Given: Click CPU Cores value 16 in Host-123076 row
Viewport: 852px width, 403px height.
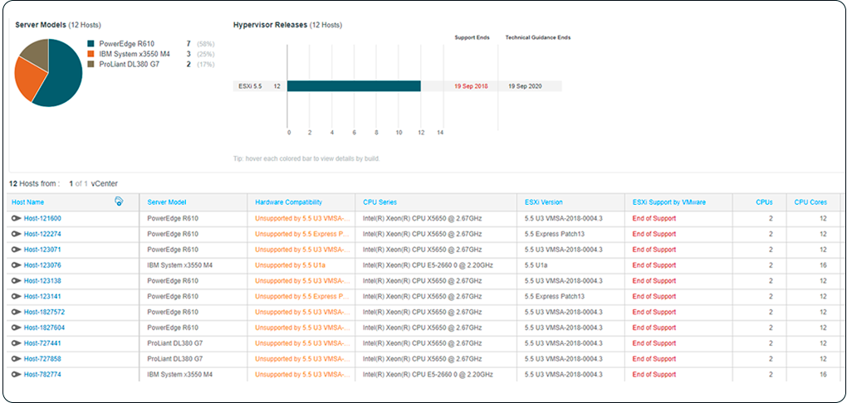Looking at the screenshot, I should pos(823,266).
